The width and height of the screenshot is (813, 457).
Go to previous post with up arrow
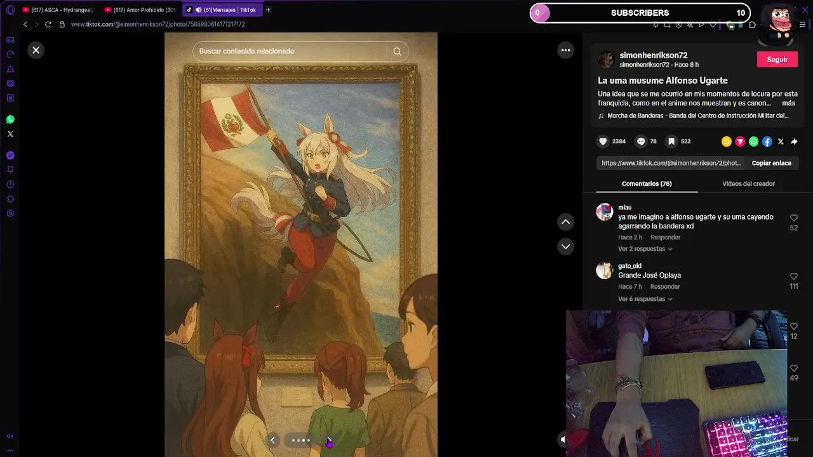(565, 222)
